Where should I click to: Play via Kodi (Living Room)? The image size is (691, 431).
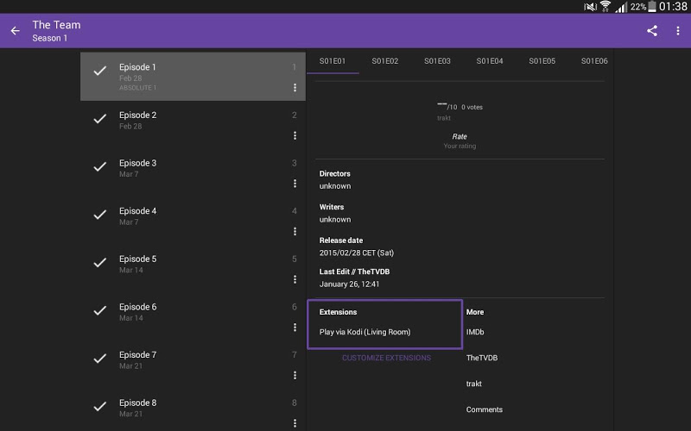pyautogui.click(x=365, y=332)
